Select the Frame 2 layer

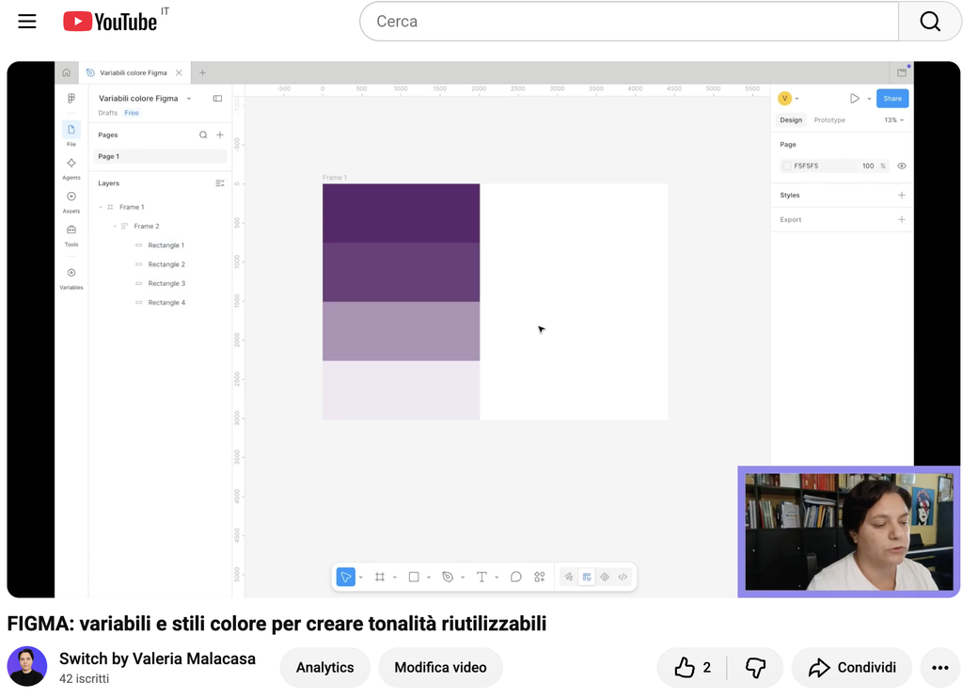(146, 226)
